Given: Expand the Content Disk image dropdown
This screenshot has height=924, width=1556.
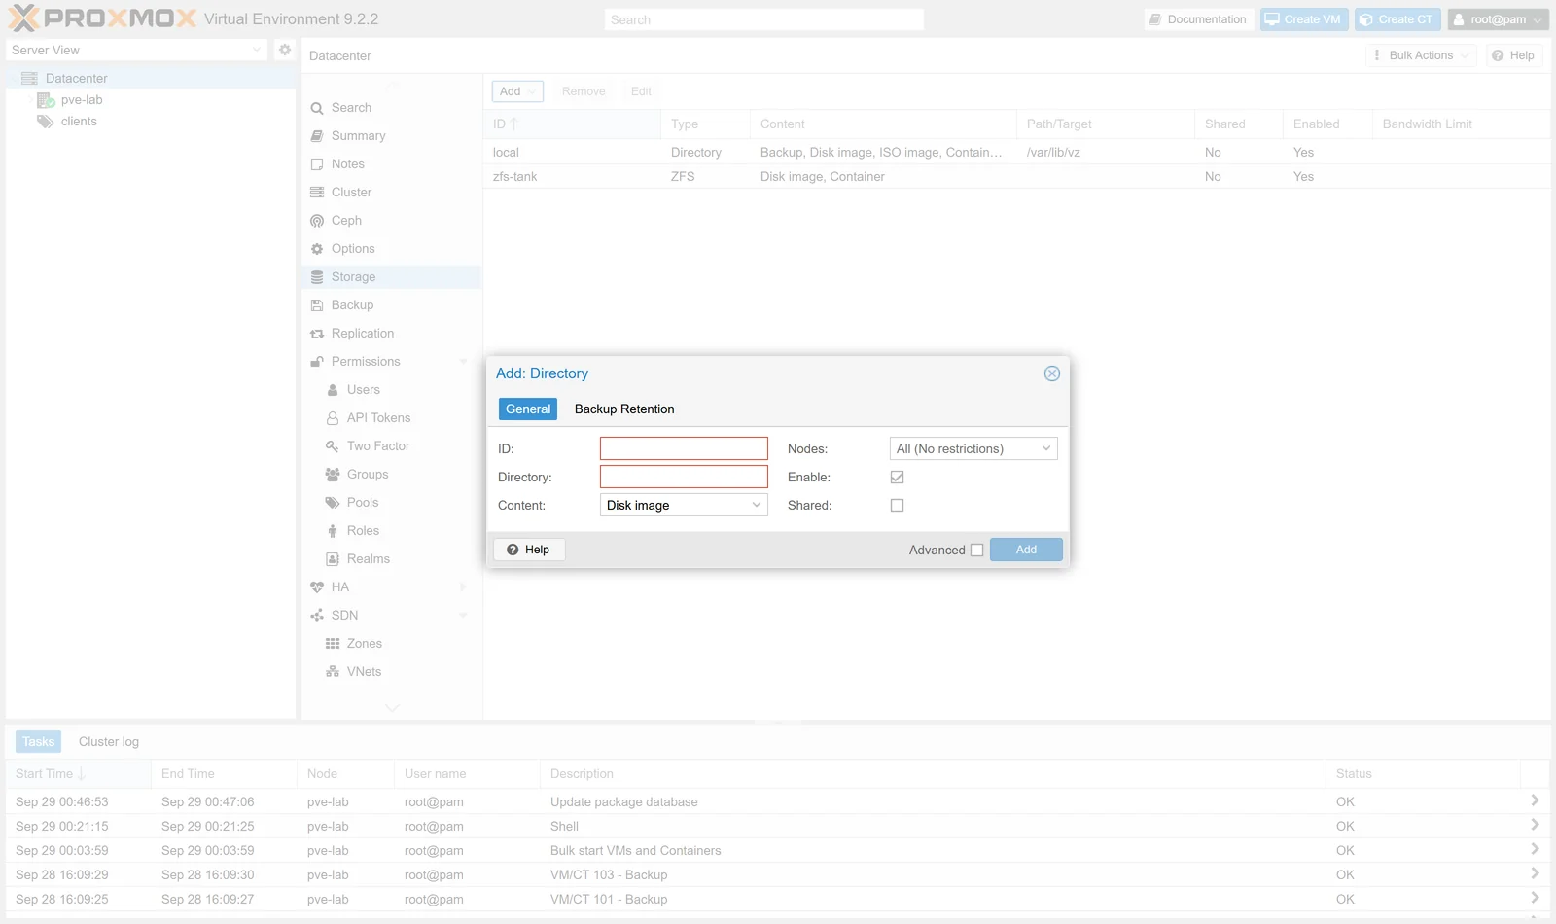Looking at the screenshot, I should pyautogui.click(x=684, y=505).
